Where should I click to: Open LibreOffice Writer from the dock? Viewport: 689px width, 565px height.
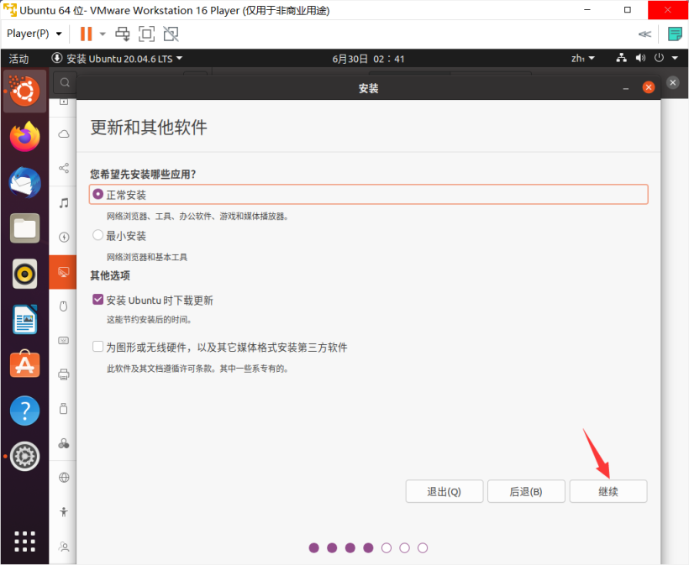pyautogui.click(x=24, y=319)
